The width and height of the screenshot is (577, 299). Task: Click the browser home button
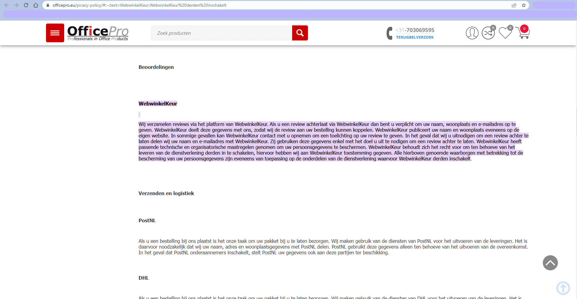[x=36, y=5]
